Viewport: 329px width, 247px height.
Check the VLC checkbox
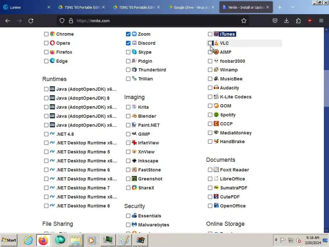click(210, 43)
